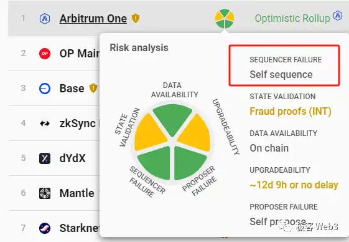
Task: Click the yellow Upgradeability pie slice
Action: click(195, 133)
